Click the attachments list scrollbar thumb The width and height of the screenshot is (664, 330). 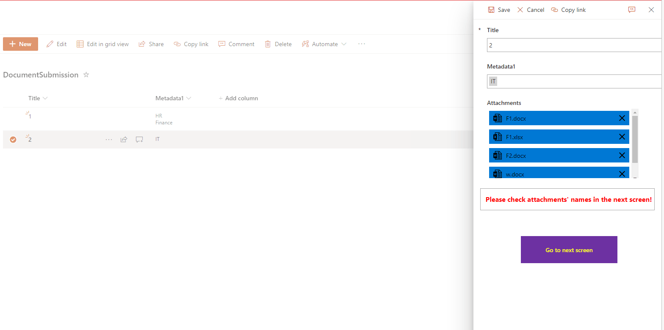635,140
